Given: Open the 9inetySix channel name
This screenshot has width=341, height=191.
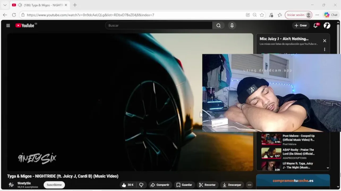Looking at the screenshot, I should 24,183.
